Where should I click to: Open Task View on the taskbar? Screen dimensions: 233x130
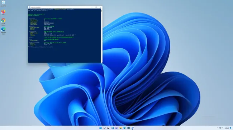[109, 128]
